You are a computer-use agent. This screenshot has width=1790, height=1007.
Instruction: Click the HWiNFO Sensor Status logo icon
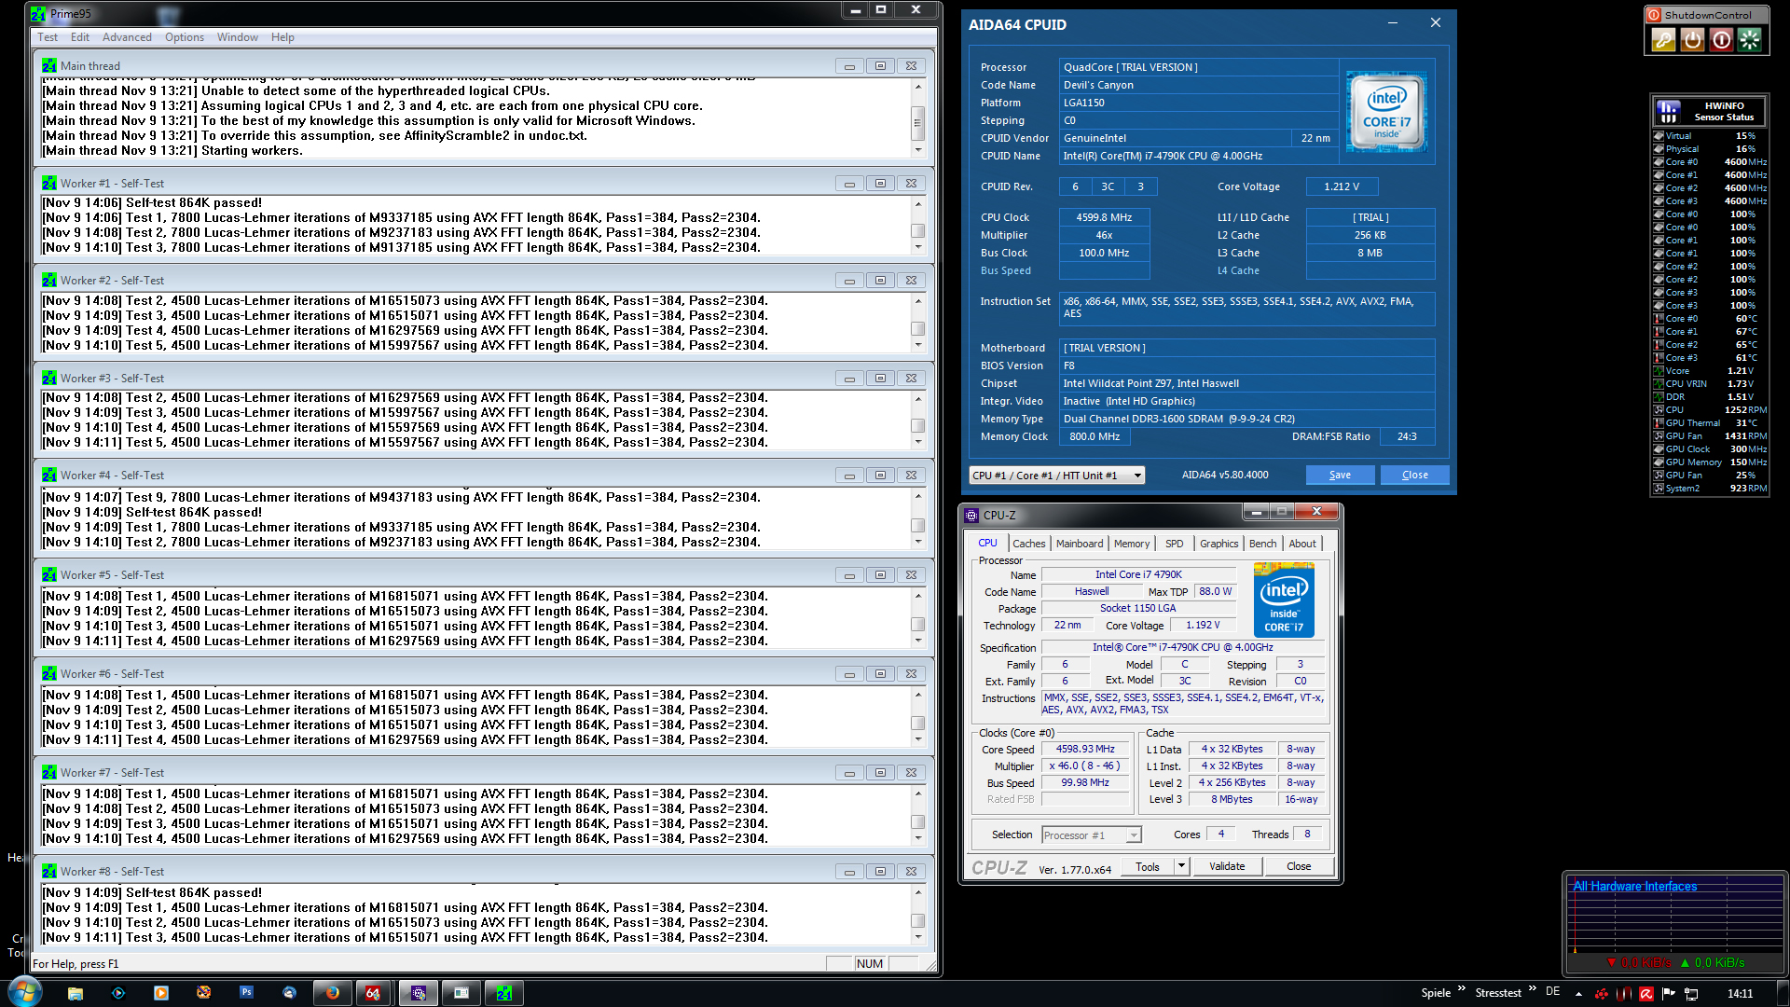(1668, 112)
